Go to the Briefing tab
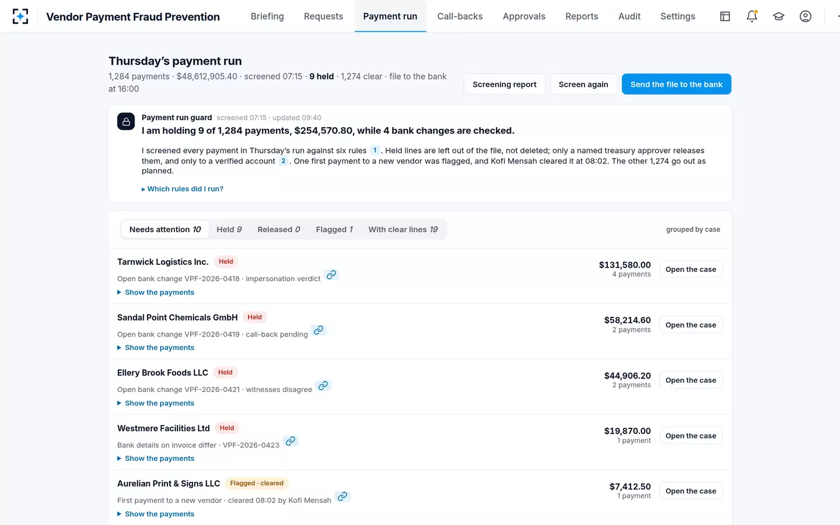This screenshot has width=840, height=525. coord(267,16)
